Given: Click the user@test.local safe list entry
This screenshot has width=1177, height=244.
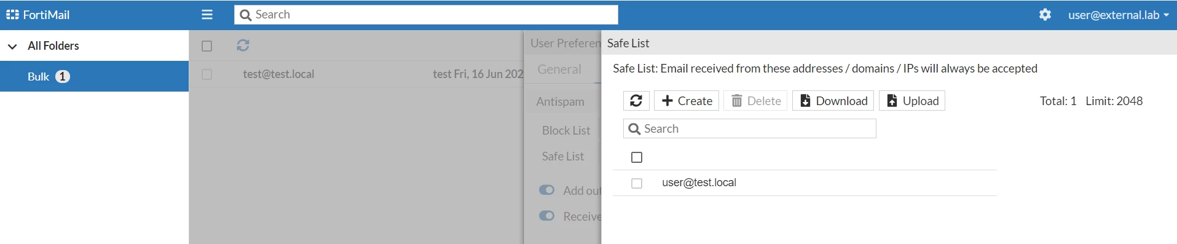Looking at the screenshot, I should pyautogui.click(x=699, y=183).
